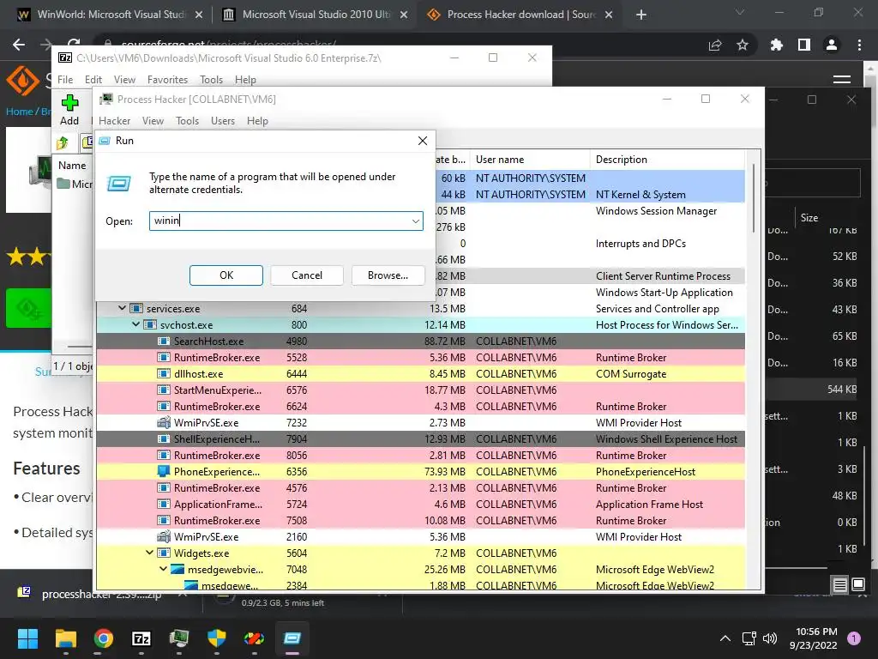878x659 pixels.
Task: Select ApplicationFrame... process
Action: [420, 505]
